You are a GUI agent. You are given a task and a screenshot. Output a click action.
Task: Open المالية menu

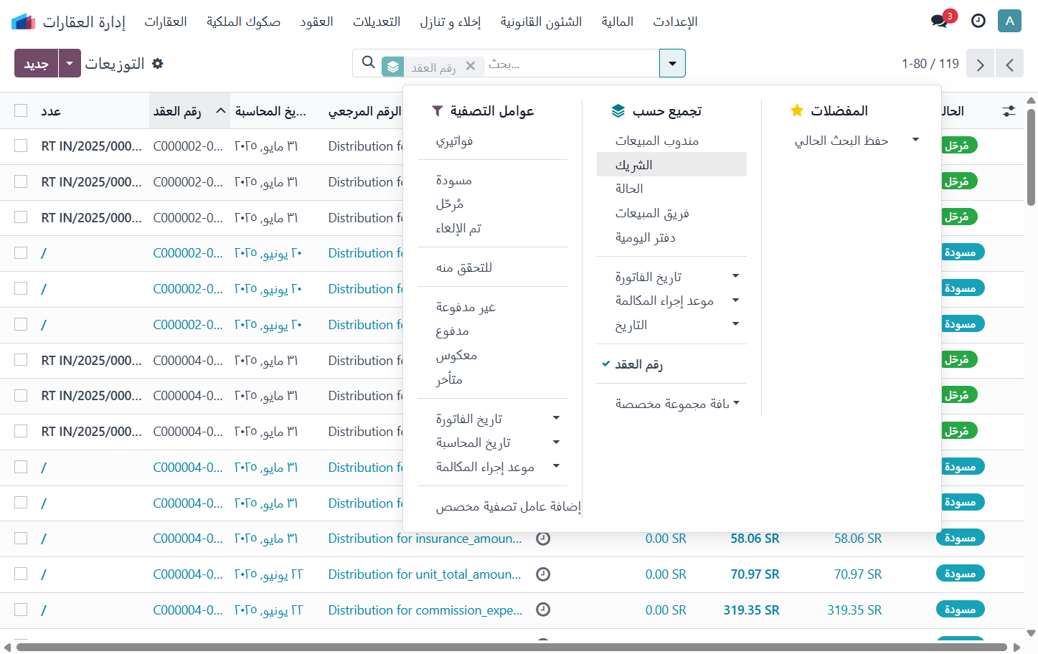618,22
